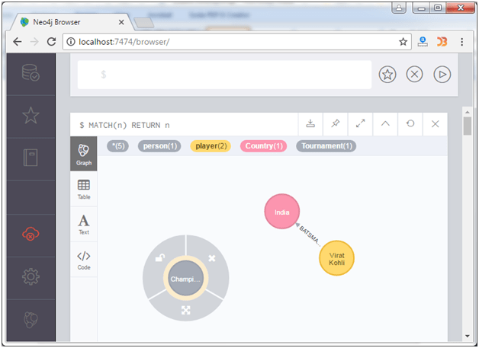This screenshot has height=348, width=479.
Task: Open the cloud sync icon in sidebar
Action: click(31, 234)
